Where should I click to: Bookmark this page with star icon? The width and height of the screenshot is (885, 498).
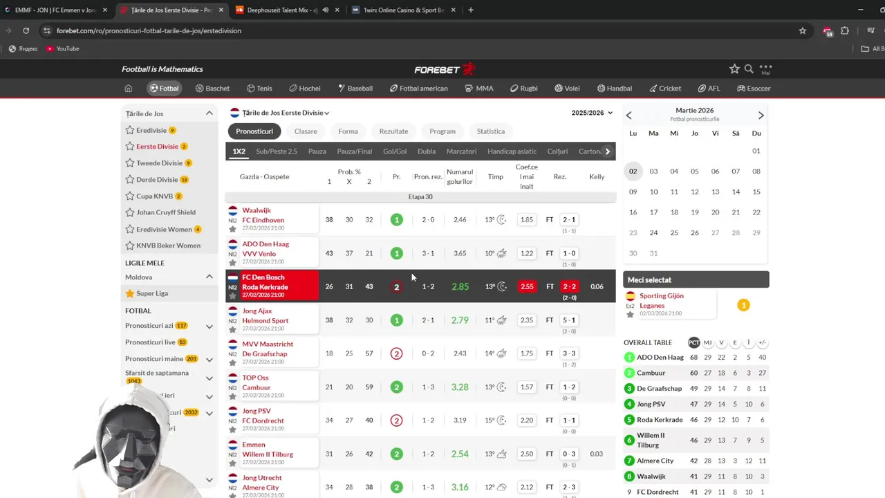[803, 30]
